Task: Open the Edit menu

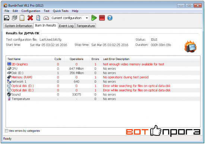Action: [15, 11]
